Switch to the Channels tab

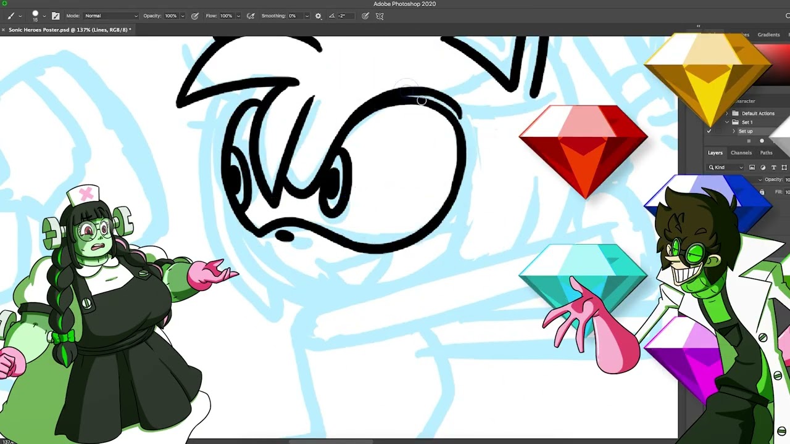[741, 153]
